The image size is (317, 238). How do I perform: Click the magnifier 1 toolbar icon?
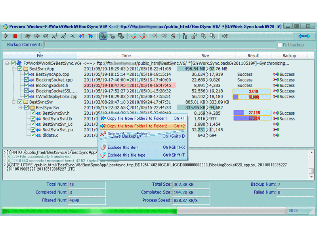(155, 36)
